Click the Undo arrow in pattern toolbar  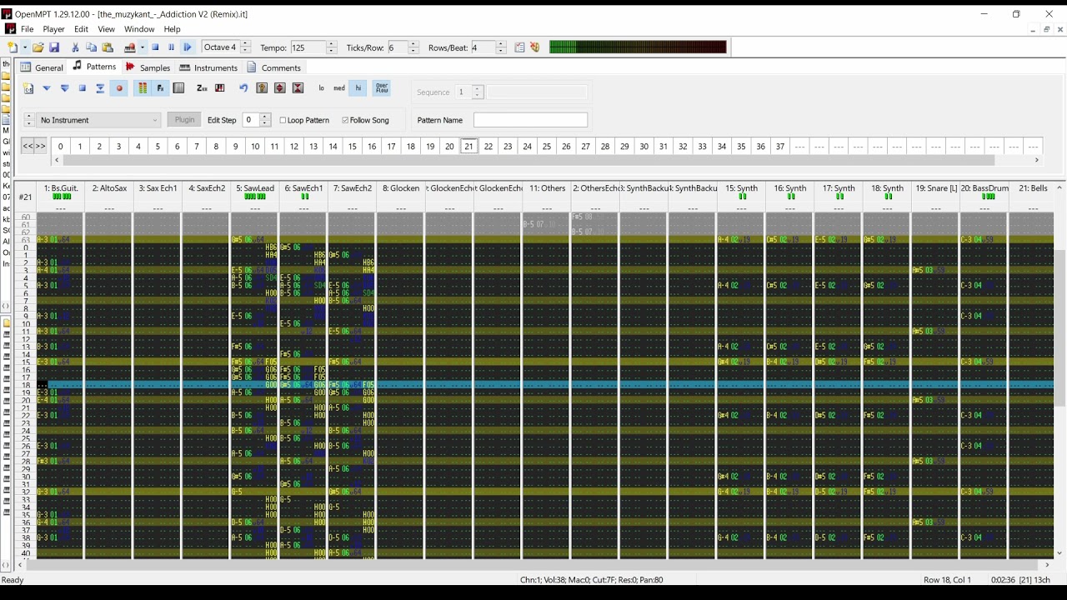tap(243, 88)
